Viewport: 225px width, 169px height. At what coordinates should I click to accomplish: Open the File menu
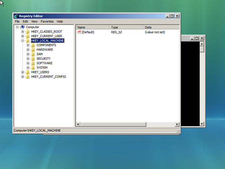17,21
